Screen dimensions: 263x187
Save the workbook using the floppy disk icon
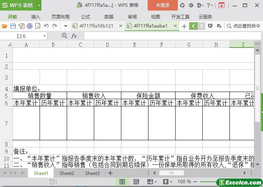13,26
